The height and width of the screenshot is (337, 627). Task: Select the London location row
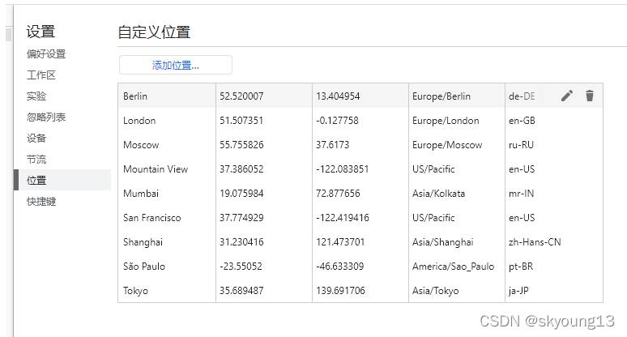tap(360, 121)
